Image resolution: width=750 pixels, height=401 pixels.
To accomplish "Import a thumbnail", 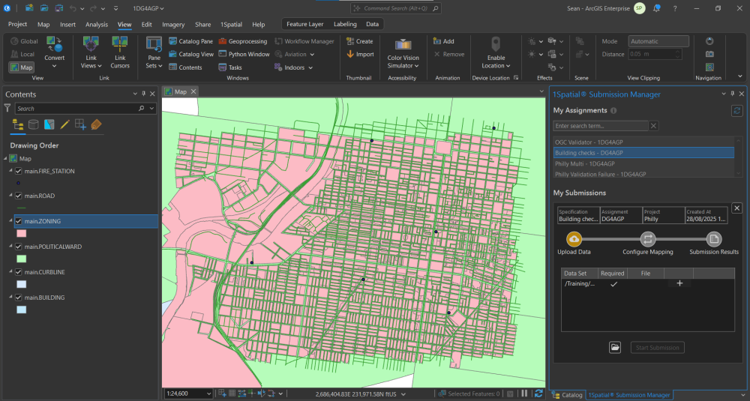I will tap(360, 54).
